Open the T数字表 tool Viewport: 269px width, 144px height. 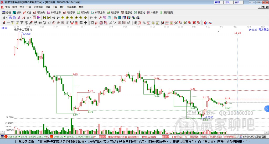coord(113,13)
